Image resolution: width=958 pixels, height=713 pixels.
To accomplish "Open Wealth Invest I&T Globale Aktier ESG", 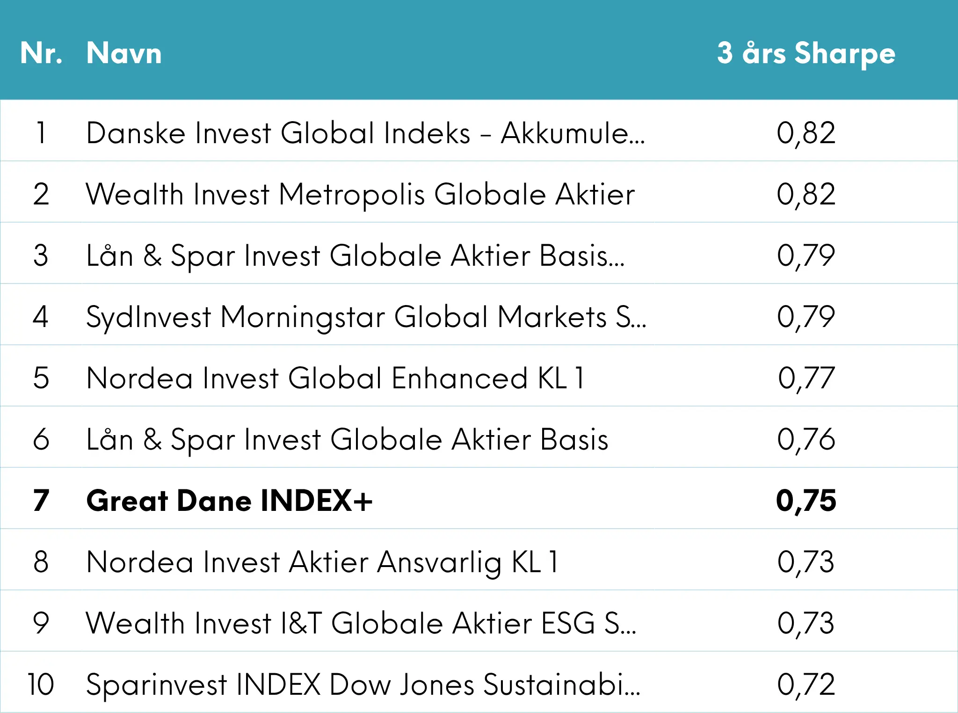I will 361,623.
